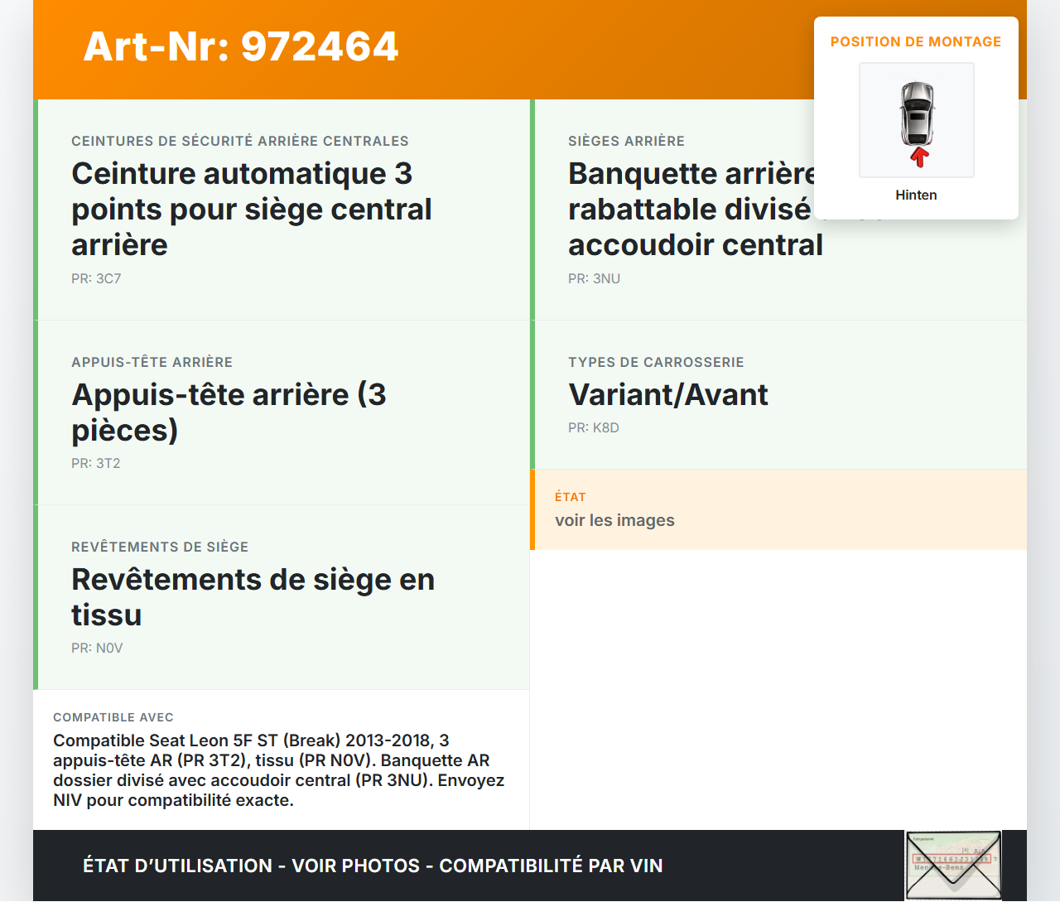Click the car position diagram icon
This screenshot has width=1060, height=902.
coord(916,119)
